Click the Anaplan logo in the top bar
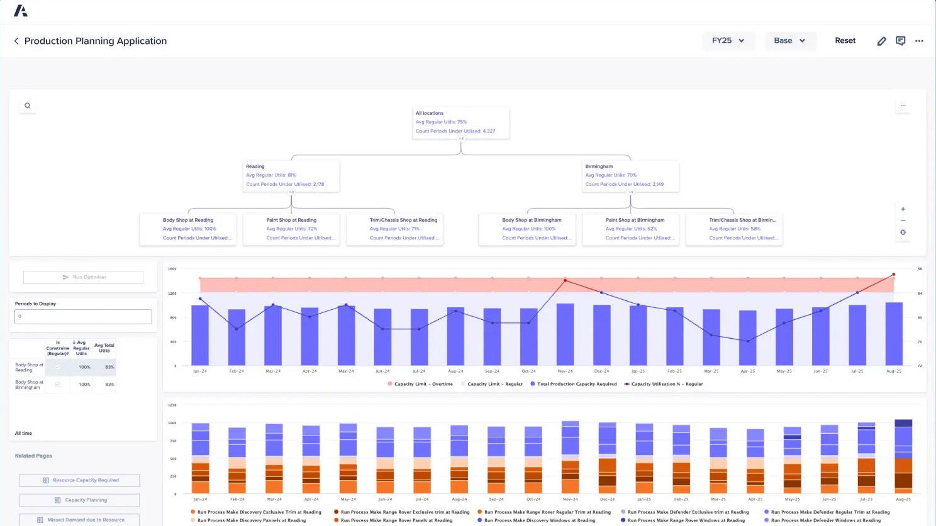936x526 pixels. click(x=21, y=10)
